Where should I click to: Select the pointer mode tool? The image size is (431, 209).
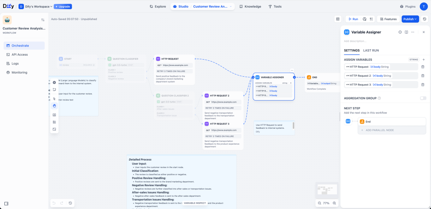[54, 98]
